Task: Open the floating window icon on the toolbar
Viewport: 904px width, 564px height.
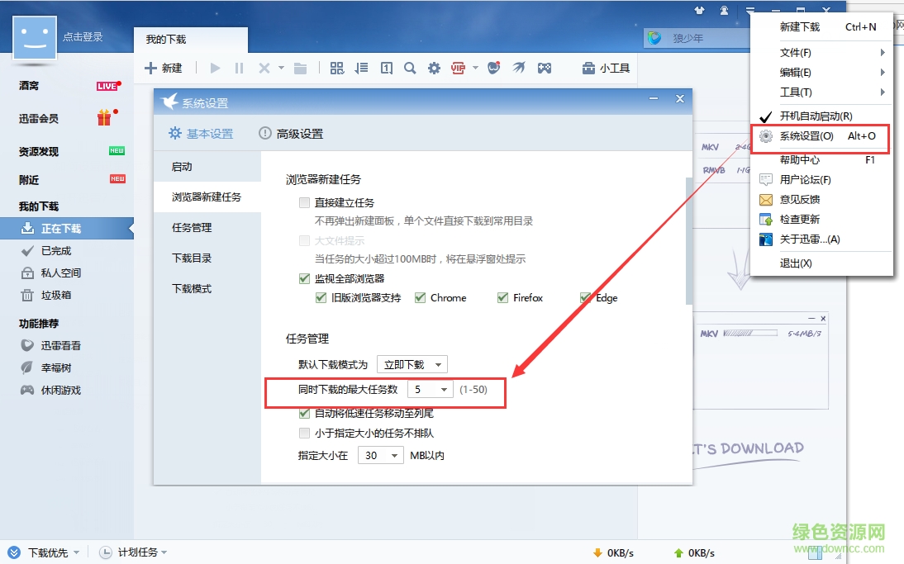Action: tap(386, 68)
